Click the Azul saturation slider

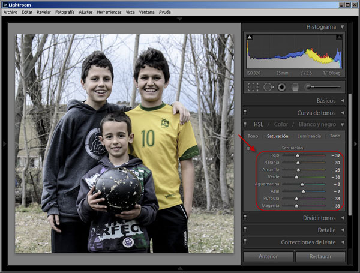pyautogui.click(x=304, y=191)
